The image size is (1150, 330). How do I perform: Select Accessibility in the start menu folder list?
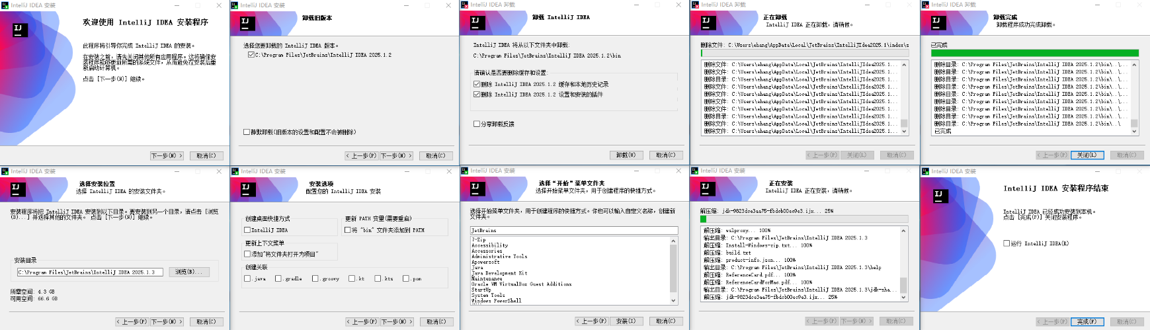pos(490,245)
